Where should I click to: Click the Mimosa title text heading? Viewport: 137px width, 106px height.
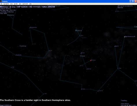[x=27, y=7]
